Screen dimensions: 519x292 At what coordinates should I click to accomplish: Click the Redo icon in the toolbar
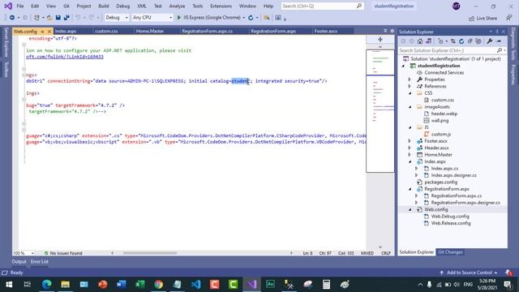pyautogui.click(x=92, y=18)
